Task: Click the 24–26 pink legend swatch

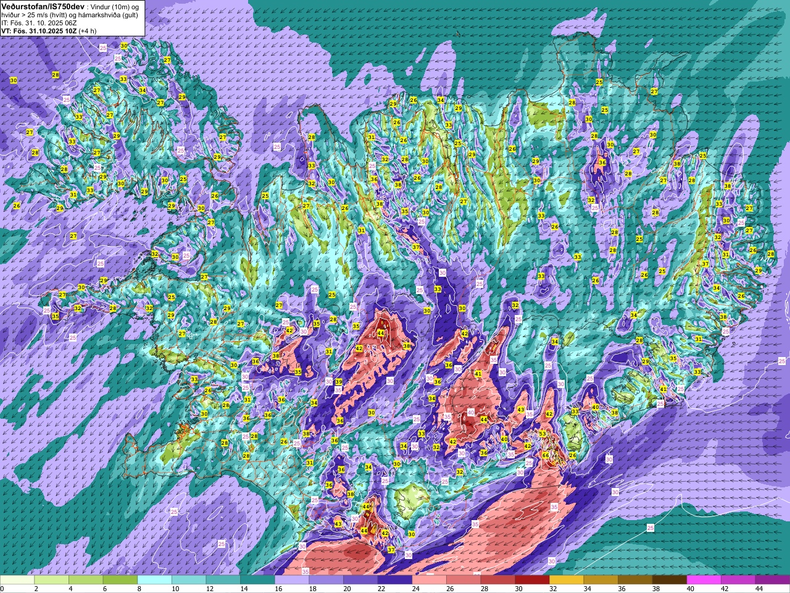Action: click(x=429, y=580)
